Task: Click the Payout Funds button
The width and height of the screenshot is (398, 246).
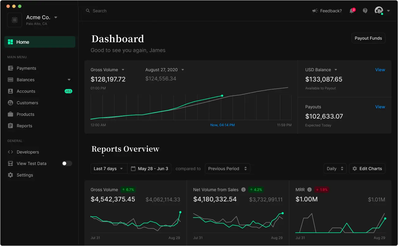Action: tap(368, 38)
